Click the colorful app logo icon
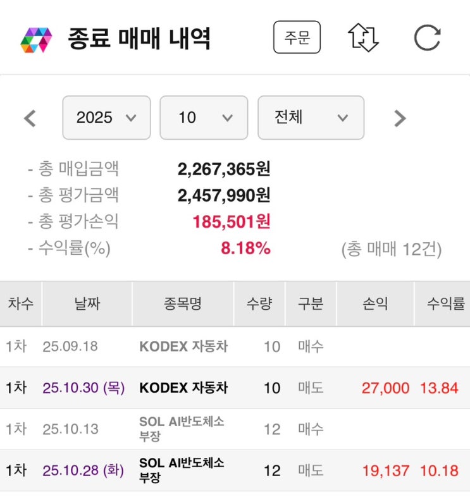Viewport: 470px width, 497px height. tap(36, 39)
